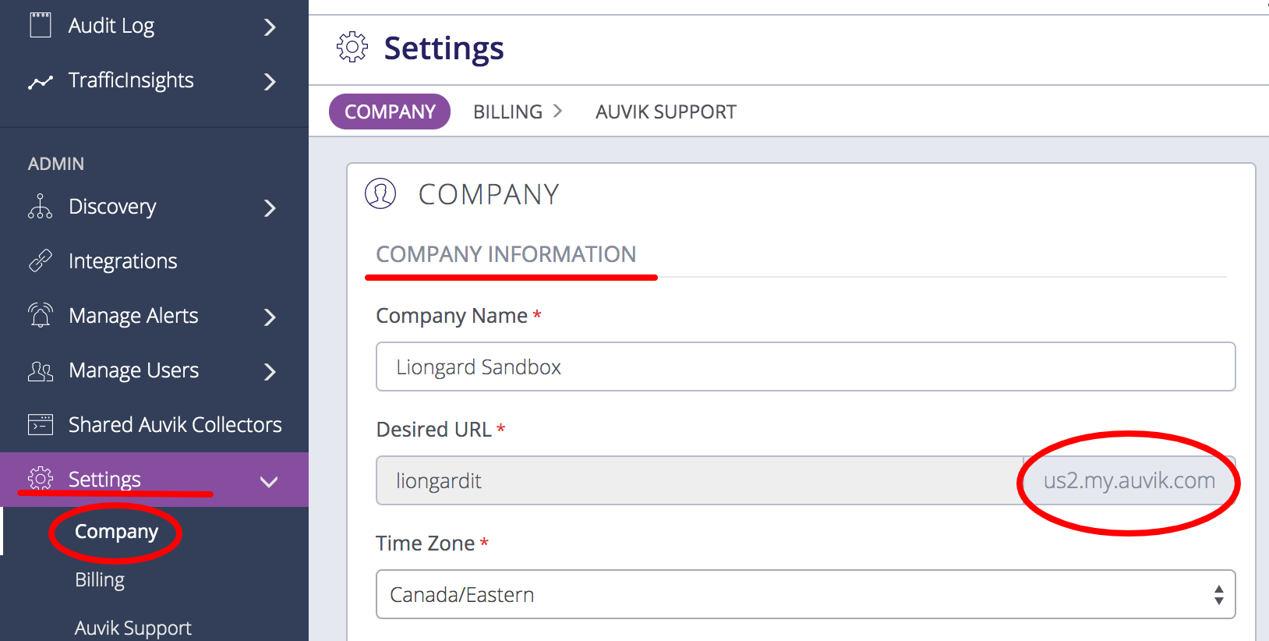Select Company in the sidebar submenu
1269x641 pixels.
pos(116,532)
